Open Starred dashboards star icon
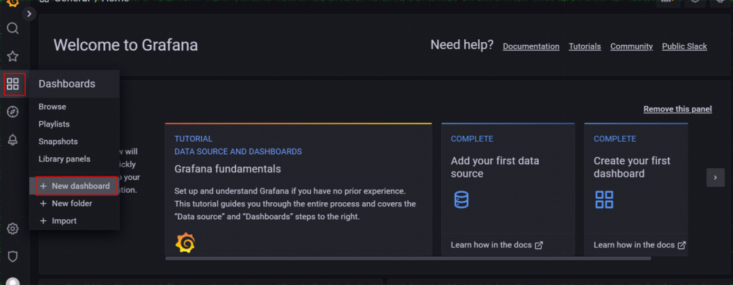The image size is (733, 285). (x=13, y=56)
